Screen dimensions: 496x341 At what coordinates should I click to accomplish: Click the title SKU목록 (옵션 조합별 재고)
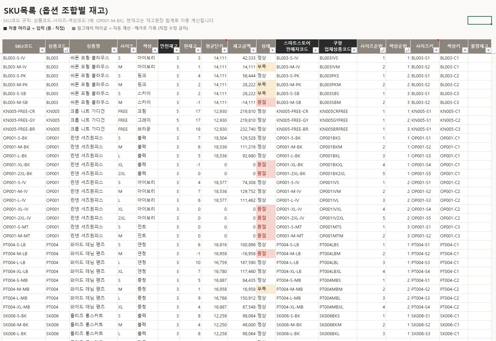coord(56,11)
